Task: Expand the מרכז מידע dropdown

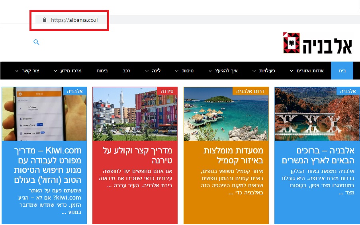Action: click(x=70, y=71)
